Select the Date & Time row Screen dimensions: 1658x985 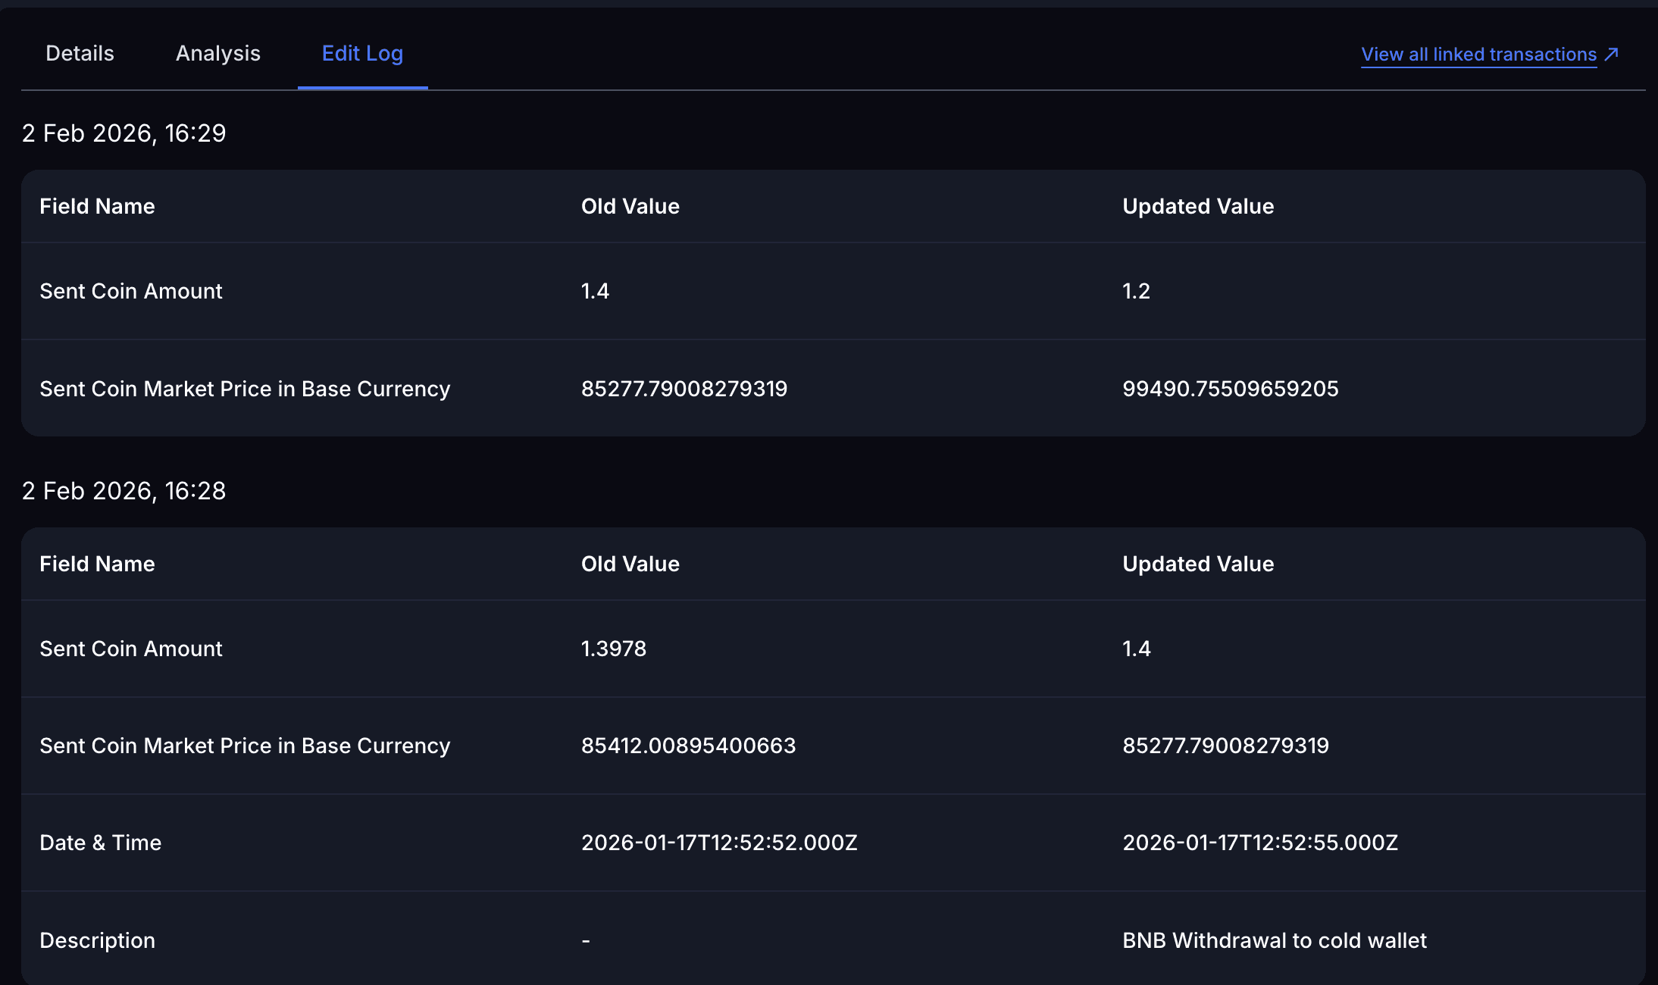[100, 843]
